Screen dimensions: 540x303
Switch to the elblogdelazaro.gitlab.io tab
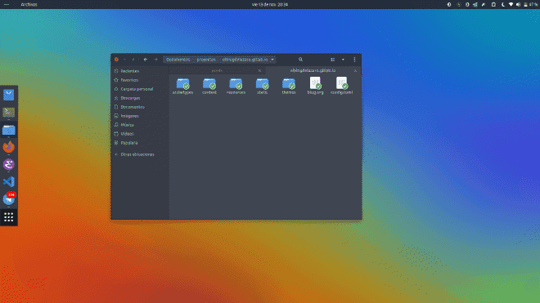313,70
